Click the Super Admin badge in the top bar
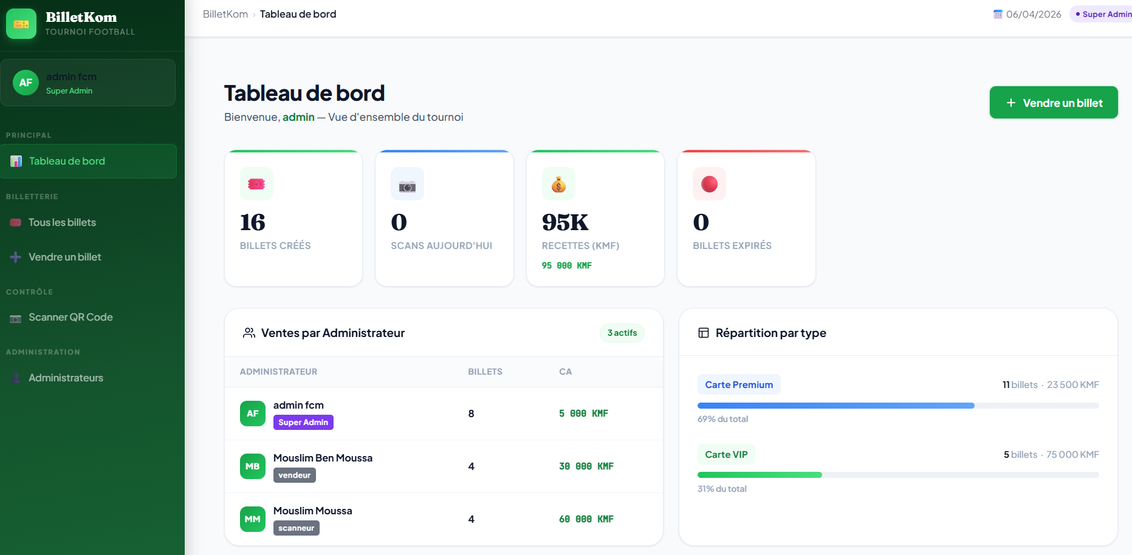Viewport: 1132px width, 555px height. click(1102, 14)
